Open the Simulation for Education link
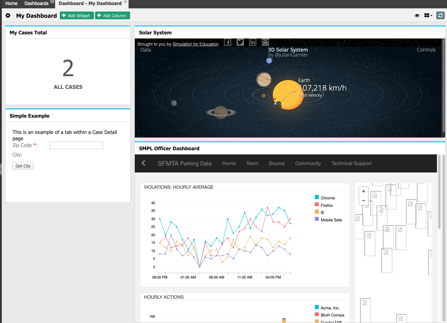447x323 pixels. (x=196, y=44)
